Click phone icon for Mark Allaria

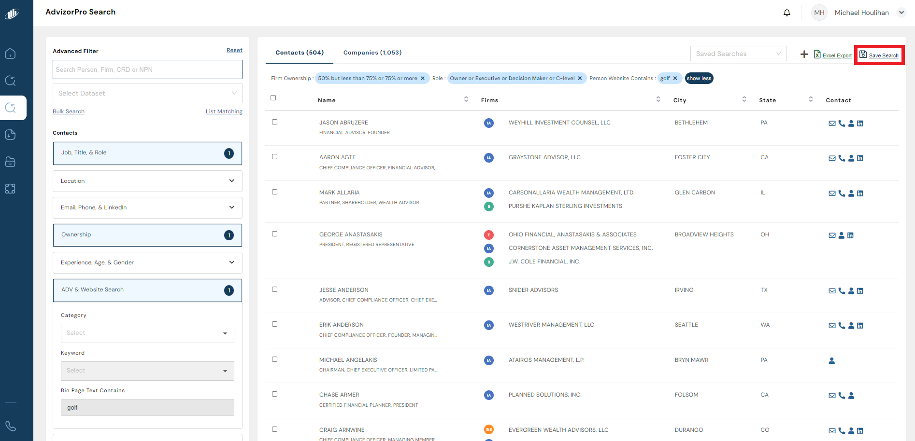(842, 193)
